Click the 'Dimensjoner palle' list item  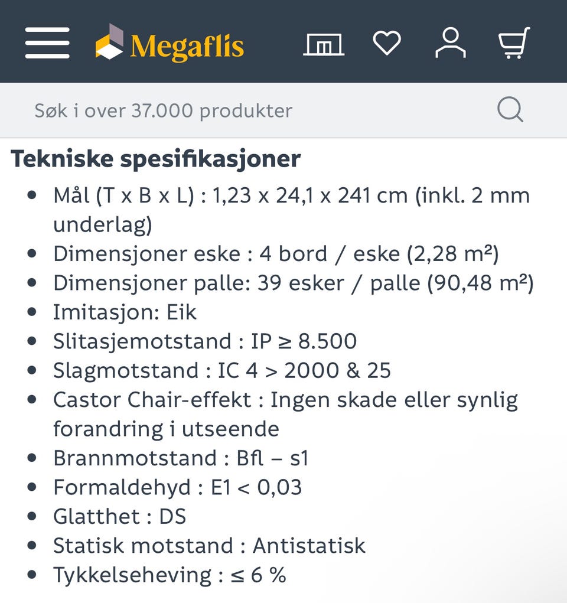tap(294, 283)
